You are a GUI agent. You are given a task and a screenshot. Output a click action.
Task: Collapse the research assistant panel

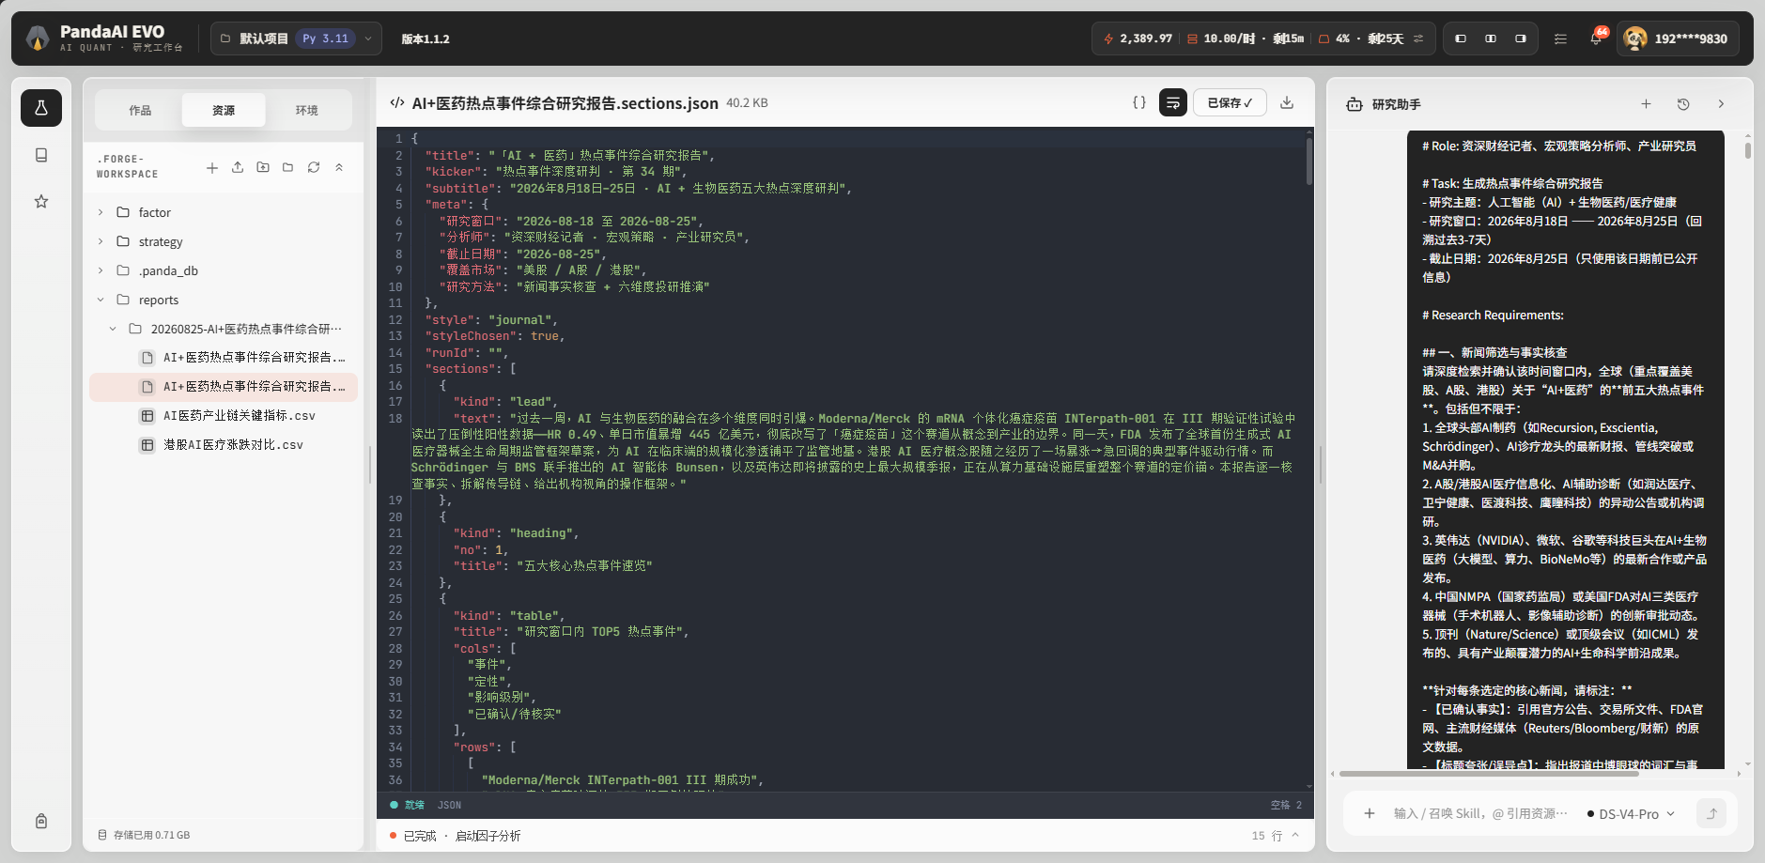point(1721,104)
